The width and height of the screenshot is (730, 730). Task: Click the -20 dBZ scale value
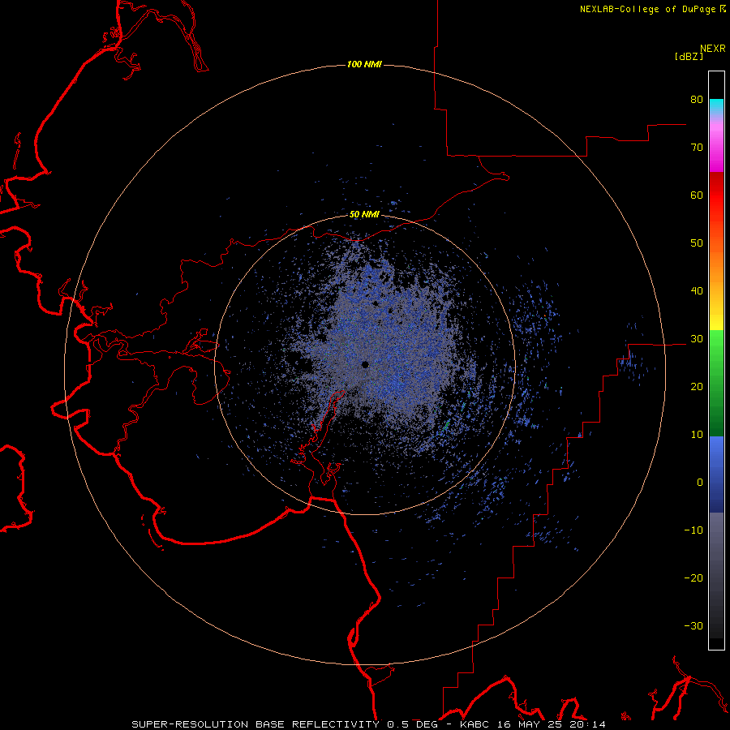click(x=693, y=578)
